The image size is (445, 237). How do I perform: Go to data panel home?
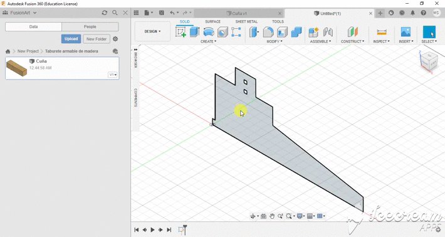(8, 51)
